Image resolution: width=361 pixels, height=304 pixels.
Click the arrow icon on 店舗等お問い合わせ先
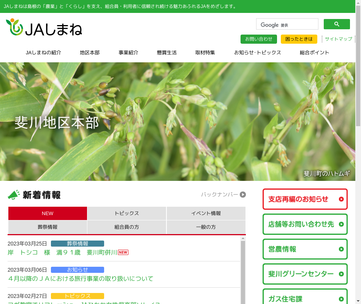coord(341,224)
